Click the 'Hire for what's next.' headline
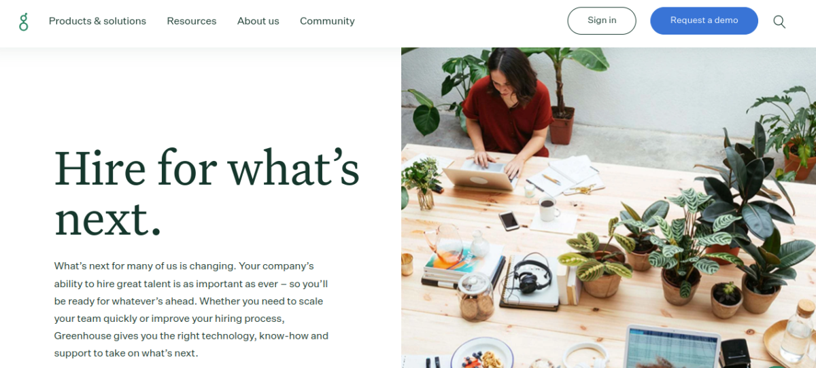The width and height of the screenshot is (816, 368). click(207, 191)
